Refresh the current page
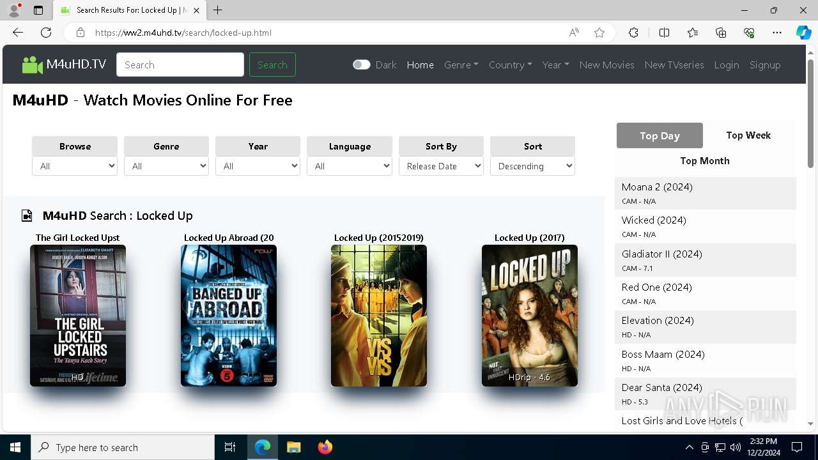 [46, 33]
